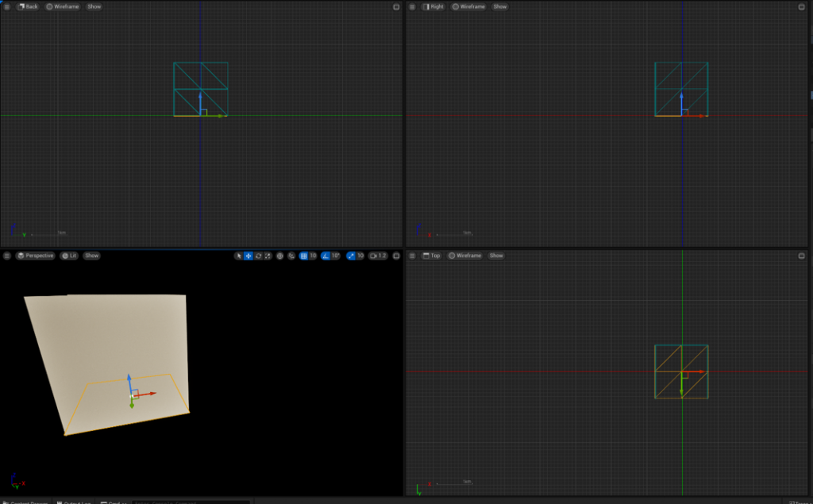Image resolution: width=813 pixels, height=504 pixels.
Task: Open the Right view type dropdown
Action: coord(433,6)
